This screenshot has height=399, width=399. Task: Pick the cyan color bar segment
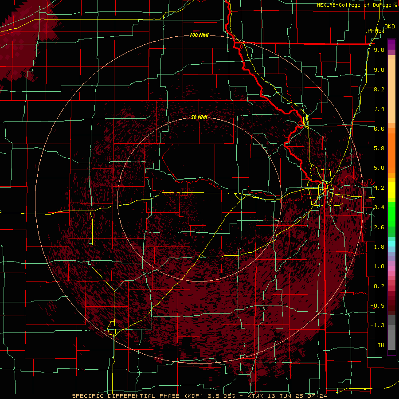tap(391, 244)
